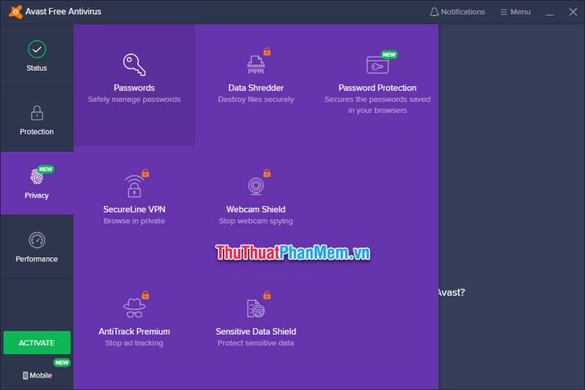
Task: Open the Sensitive Data Shield title
Action: (x=256, y=332)
